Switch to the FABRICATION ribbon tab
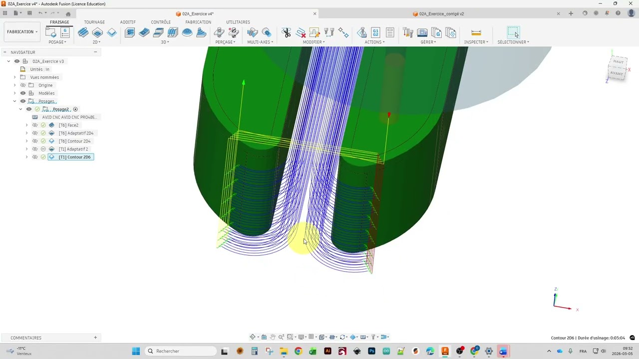Image resolution: width=639 pixels, height=359 pixels. pyautogui.click(x=198, y=22)
